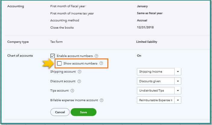Screen dimensions: 212x125
Task: Click the Discounts given account field
Action: tap(155, 81)
